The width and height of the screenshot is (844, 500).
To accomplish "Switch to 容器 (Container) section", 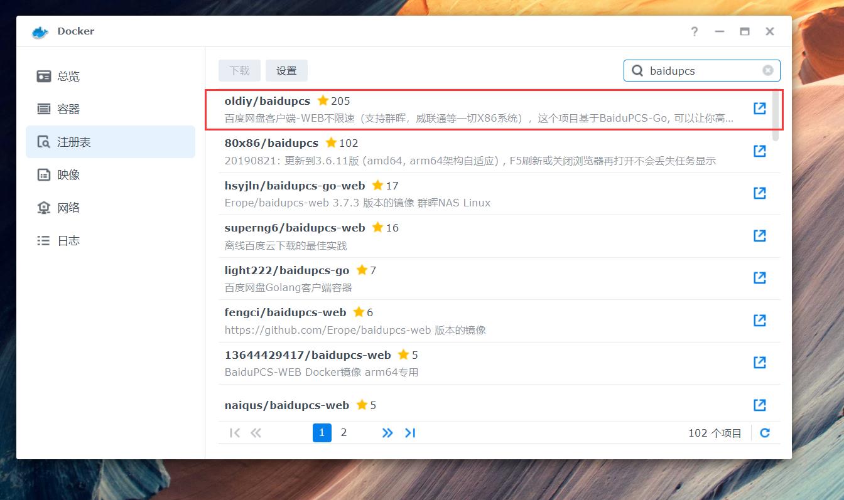I will (x=68, y=109).
